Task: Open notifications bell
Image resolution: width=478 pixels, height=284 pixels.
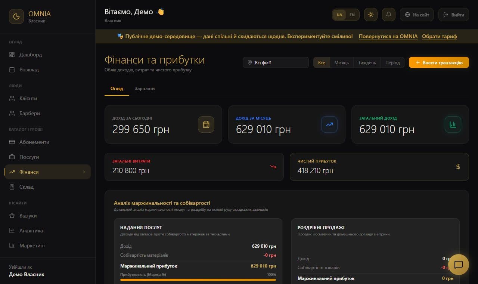Action: pyautogui.click(x=389, y=15)
